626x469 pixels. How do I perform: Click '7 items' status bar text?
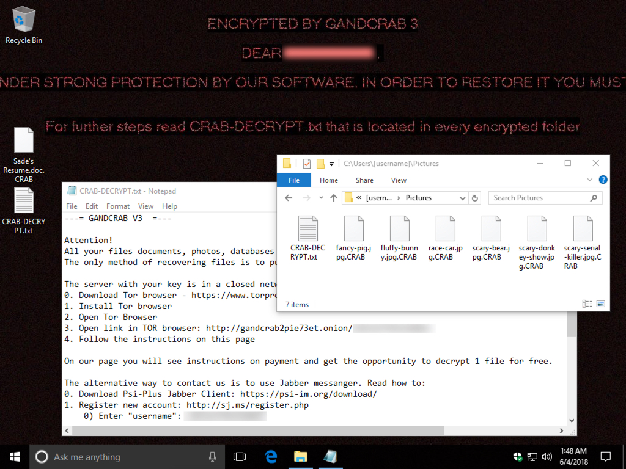[297, 305]
